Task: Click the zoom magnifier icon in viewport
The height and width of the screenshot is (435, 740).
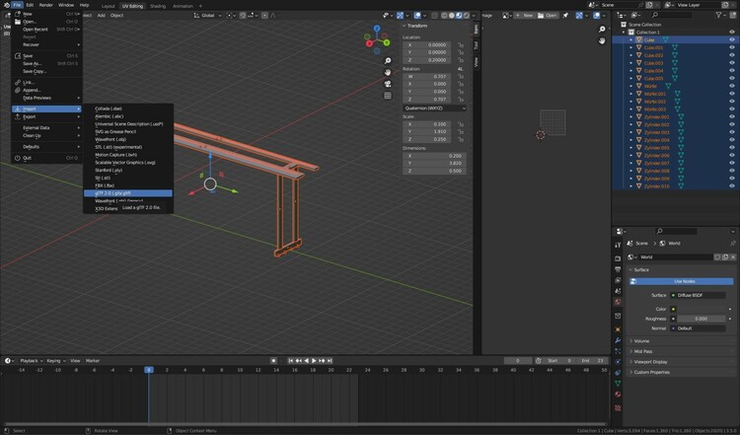Action: tap(388, 61)
